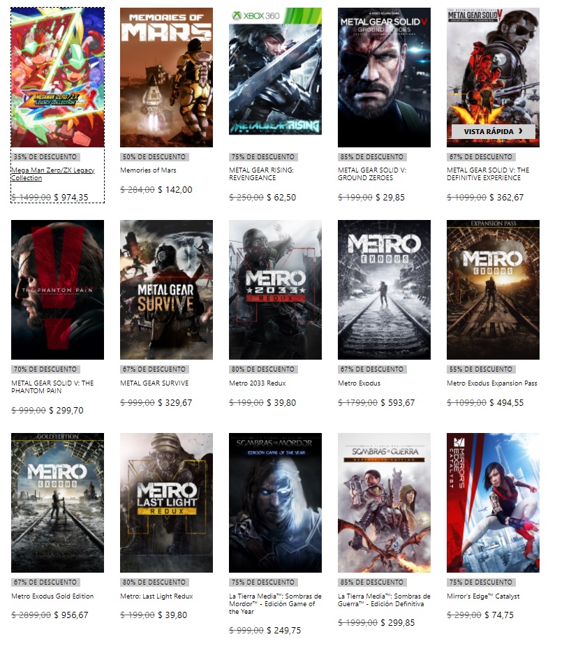Click the Metro Exodus Expansion Pass cover
Viewport: 571px width, 646px height.
493,290
